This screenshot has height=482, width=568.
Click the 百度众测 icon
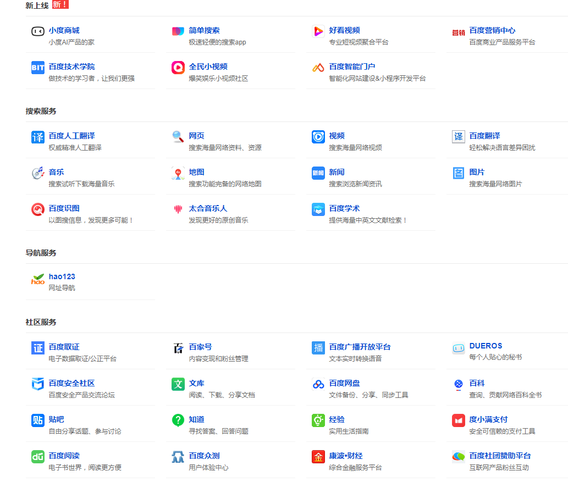pos(178,457)
